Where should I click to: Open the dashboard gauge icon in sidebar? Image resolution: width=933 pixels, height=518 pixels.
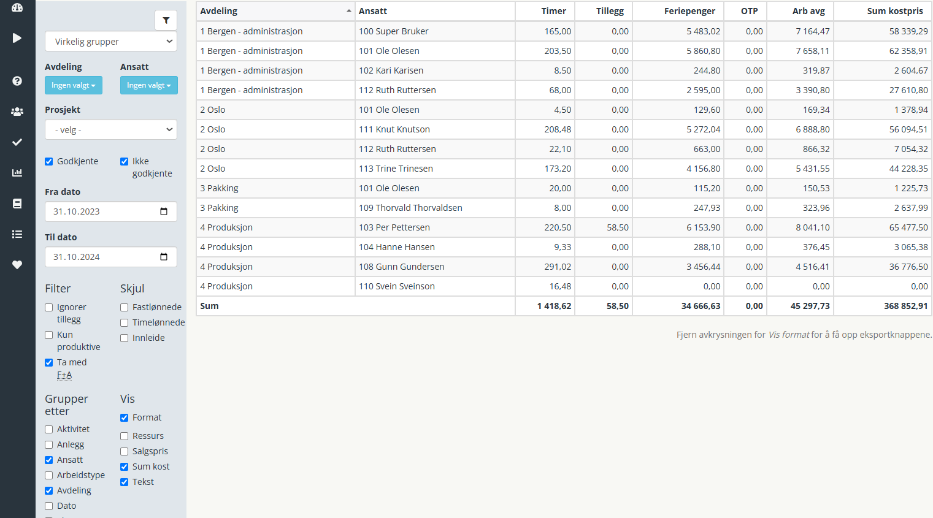point(17,7)
